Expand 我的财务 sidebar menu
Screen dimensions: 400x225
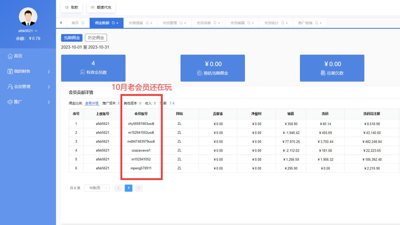pyautogui.click(x=28, y=71)
